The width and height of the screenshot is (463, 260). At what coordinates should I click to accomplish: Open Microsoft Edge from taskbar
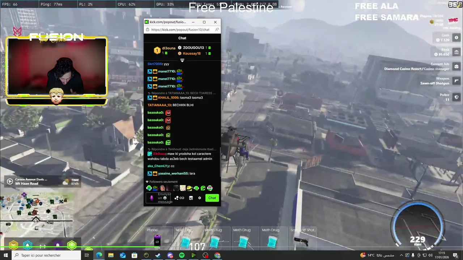99,255
